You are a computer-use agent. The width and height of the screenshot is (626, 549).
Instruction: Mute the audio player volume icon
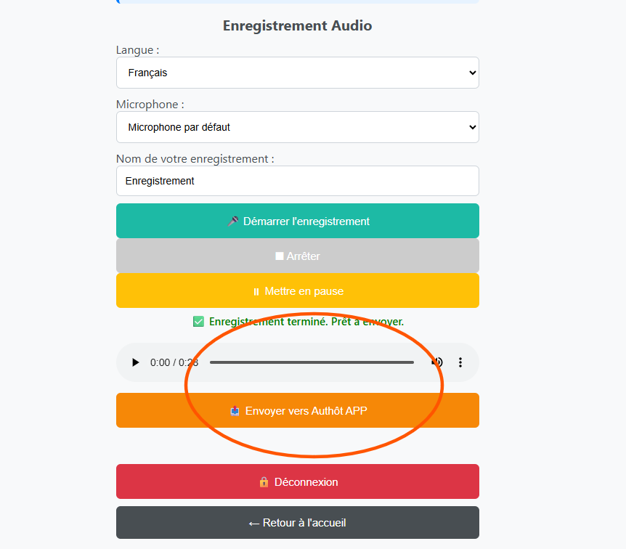coord(437,362)
